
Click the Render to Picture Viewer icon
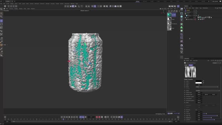172,6
